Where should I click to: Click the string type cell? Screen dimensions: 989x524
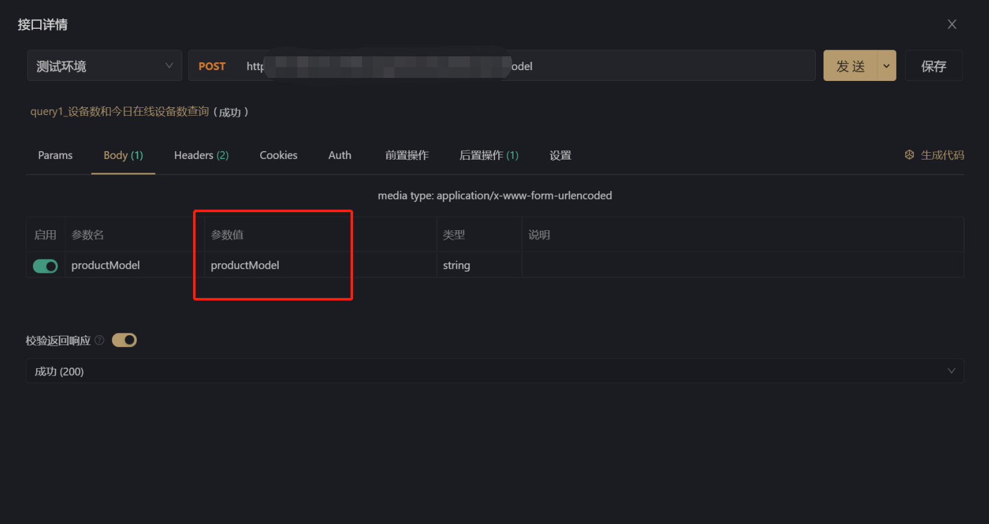(479, 265)
